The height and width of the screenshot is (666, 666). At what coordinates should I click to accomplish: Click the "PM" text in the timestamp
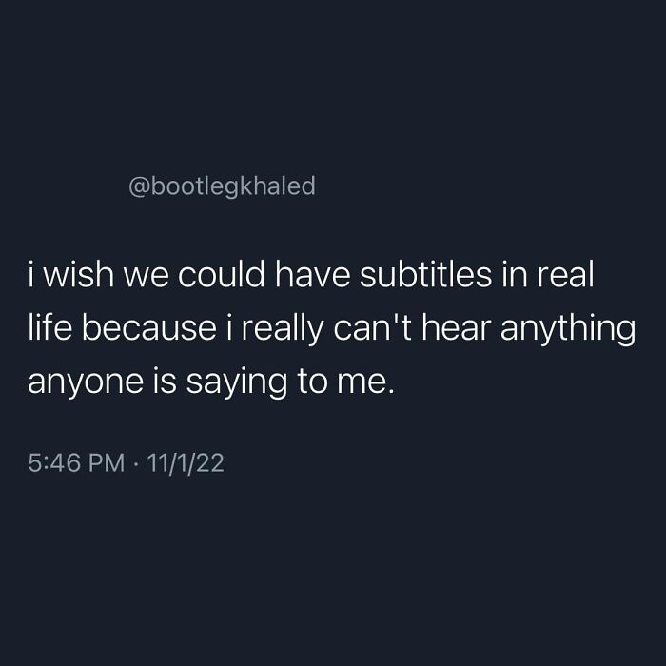tap(107, 462)
